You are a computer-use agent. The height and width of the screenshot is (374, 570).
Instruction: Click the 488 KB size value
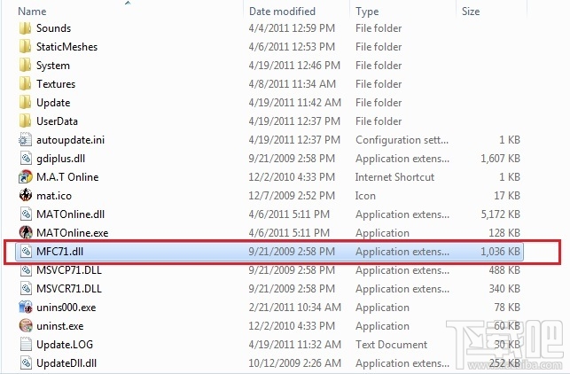[504, 270]
